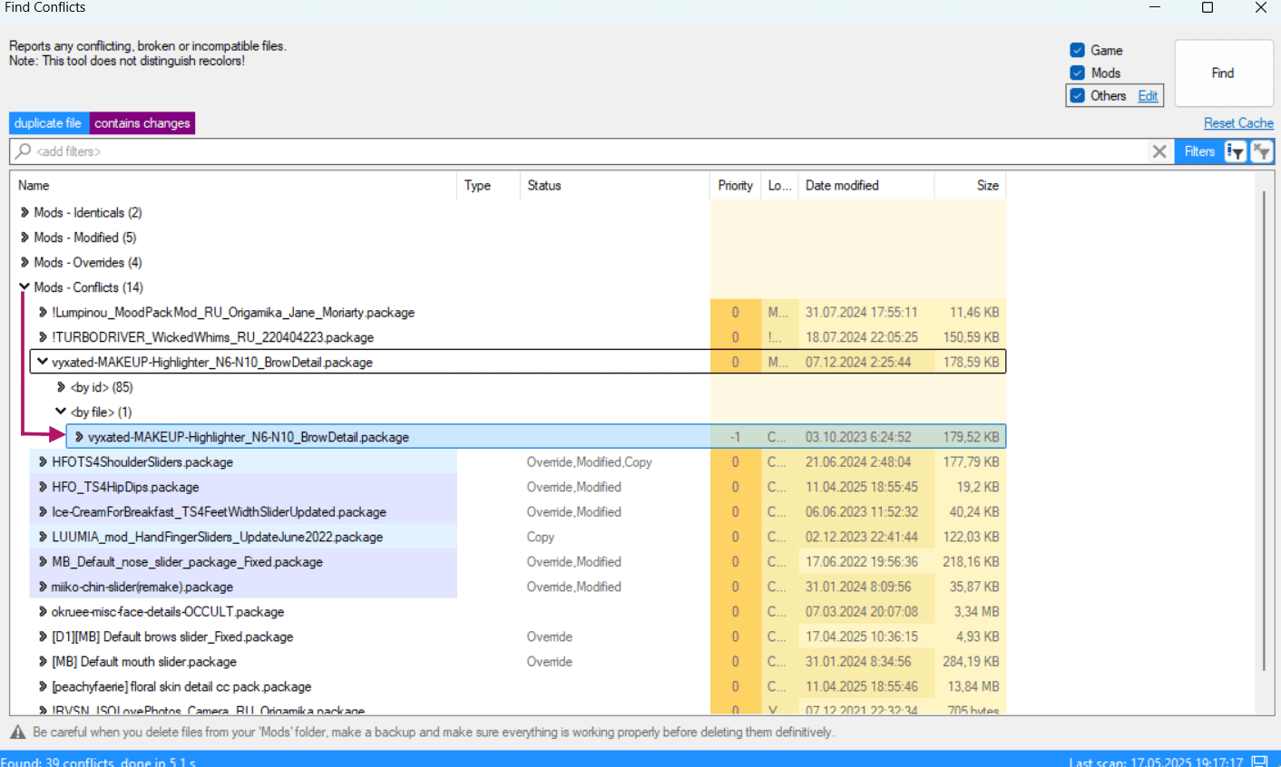Select the highlighted child vyxated-MAKEUP-Highlighter row

click(x=535, y=436)
